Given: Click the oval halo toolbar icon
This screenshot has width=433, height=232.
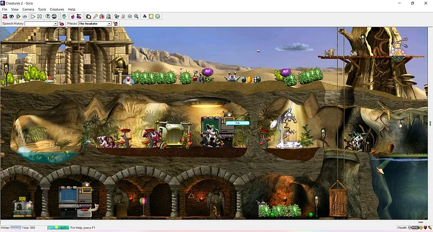Looking at the screenshot, I should pyautogui.click(x=24, y=16).
